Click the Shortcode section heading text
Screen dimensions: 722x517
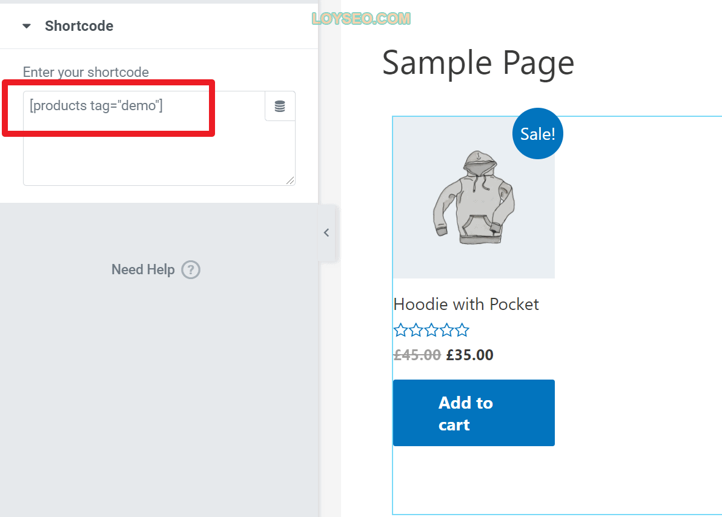pos(79,26)
